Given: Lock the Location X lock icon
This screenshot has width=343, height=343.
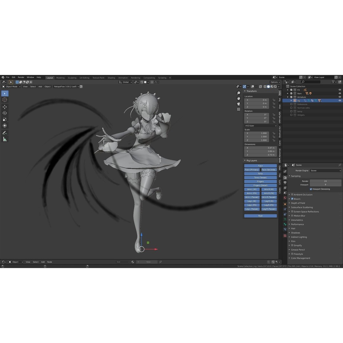Looking at the screenshot, I should point(274,100).
